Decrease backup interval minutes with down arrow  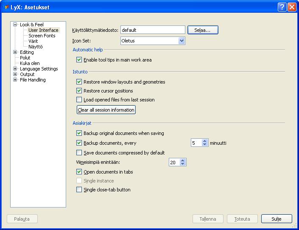point(204,144)
